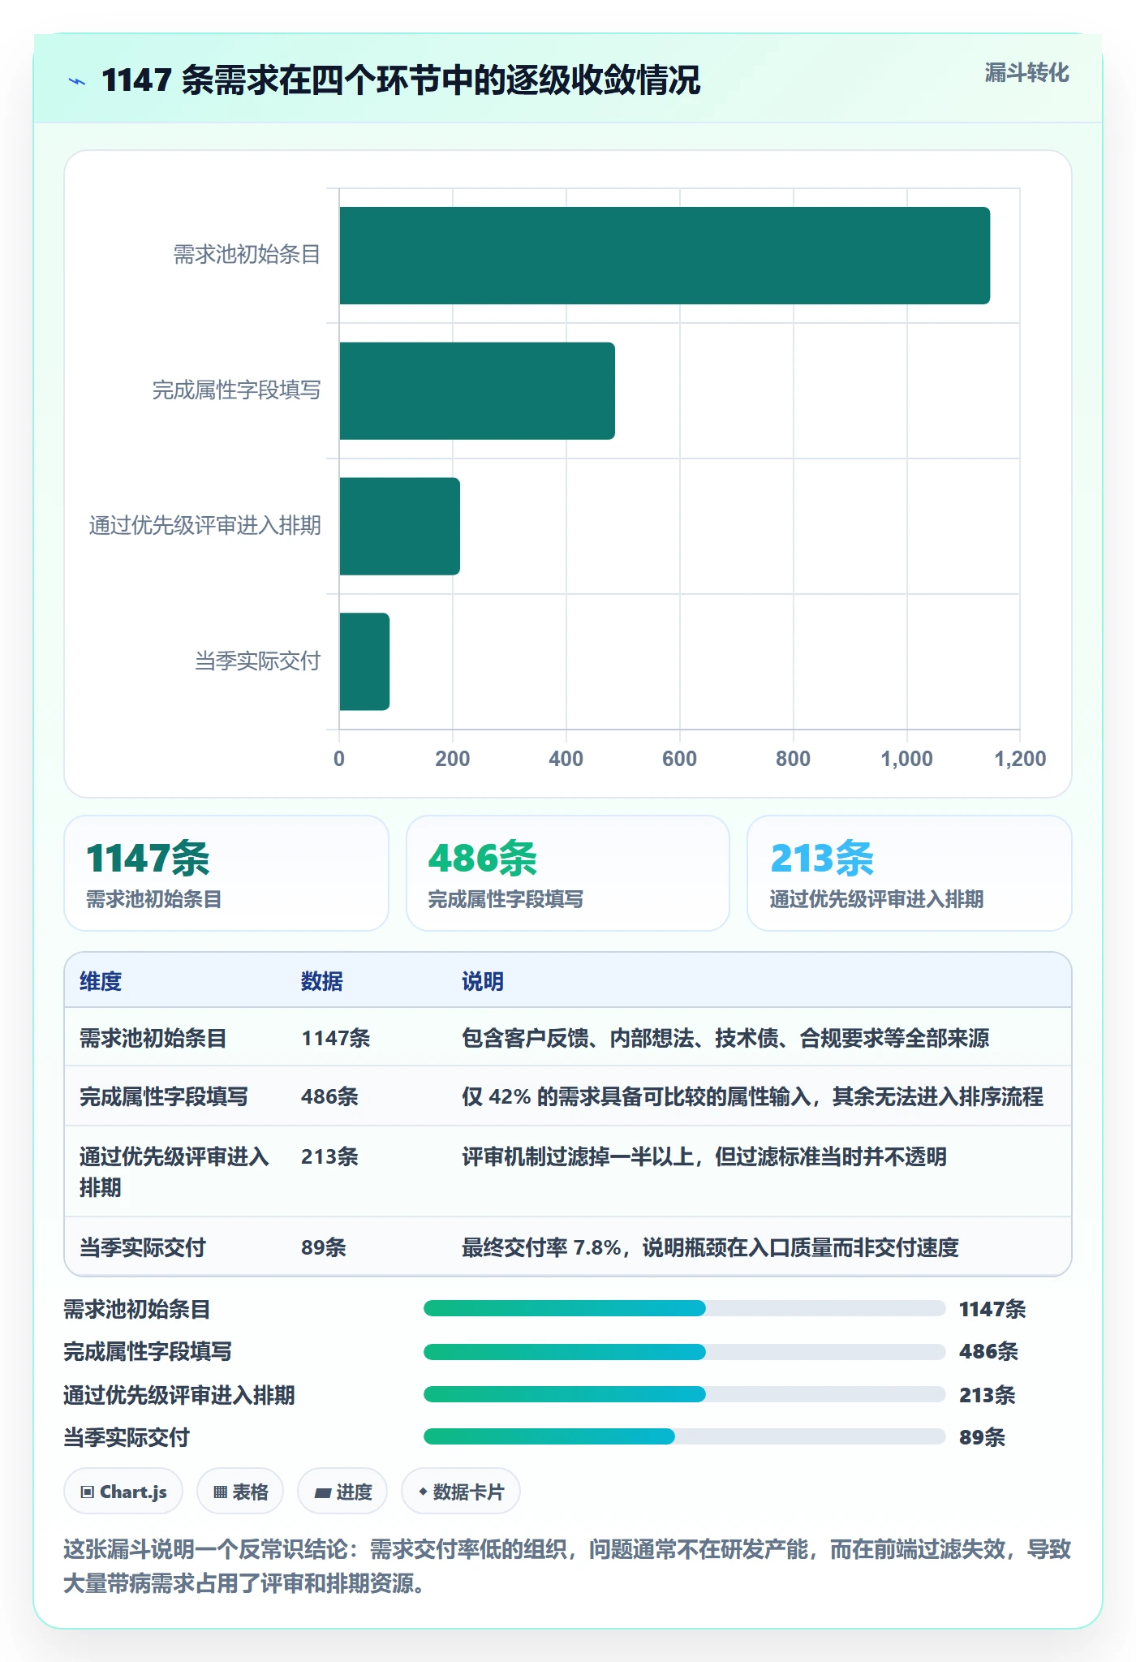
Task: Click description starting 评审机制过滤掉
Action: (x=704, y=1156)
